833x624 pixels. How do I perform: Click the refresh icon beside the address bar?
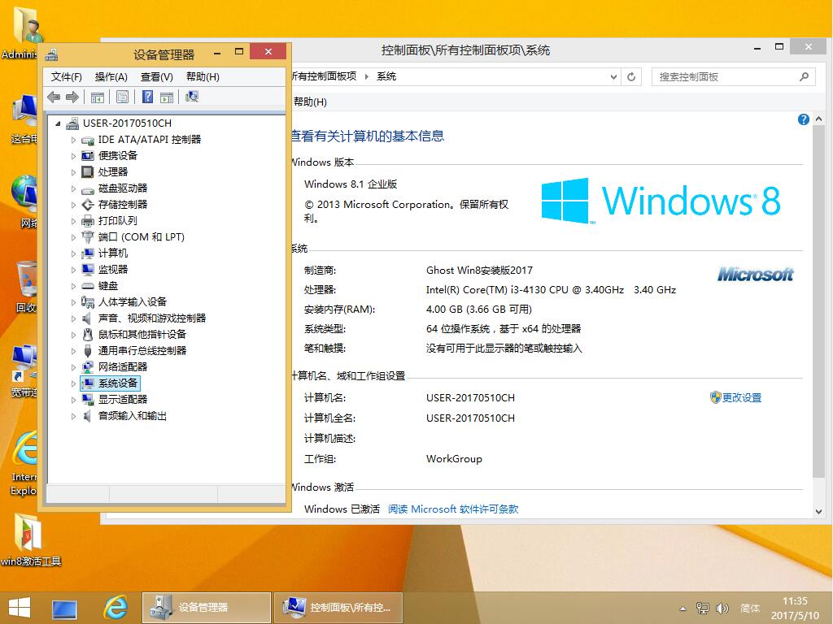pos(631,76)
